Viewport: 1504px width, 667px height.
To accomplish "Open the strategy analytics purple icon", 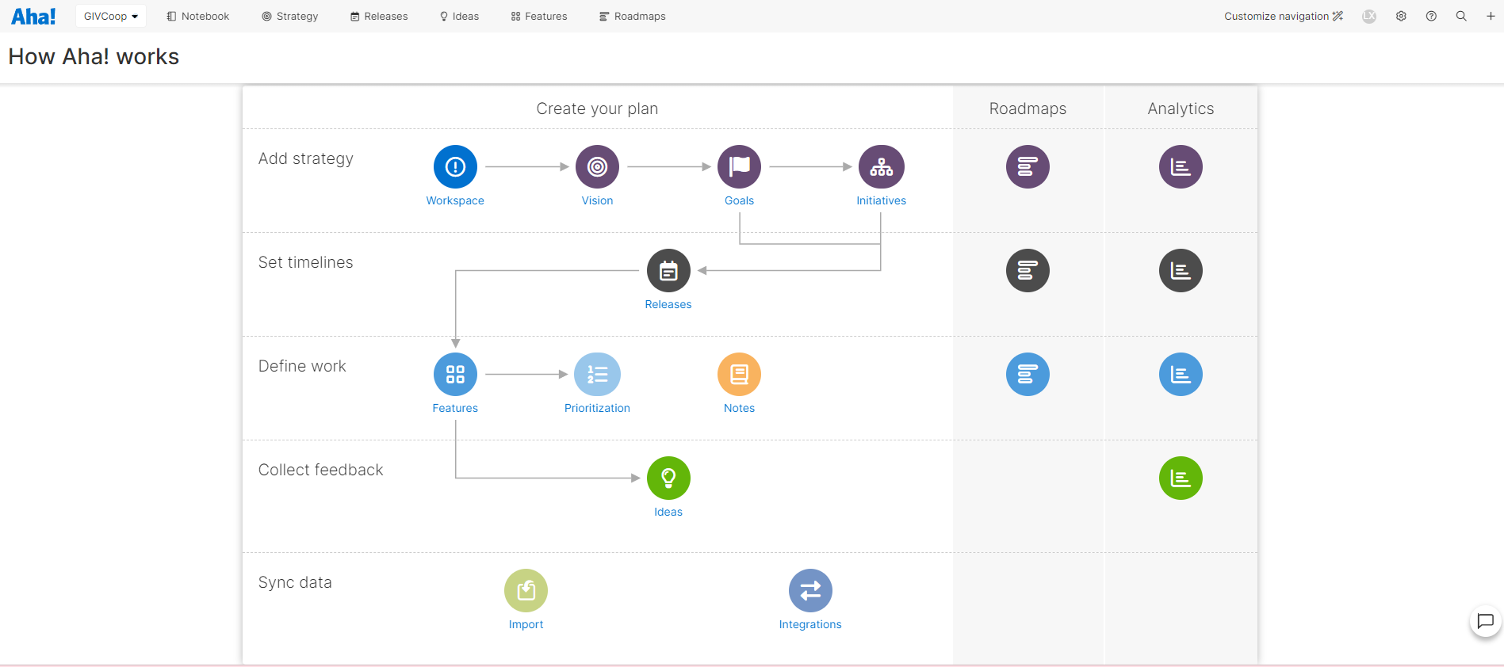I will 1181,166.
